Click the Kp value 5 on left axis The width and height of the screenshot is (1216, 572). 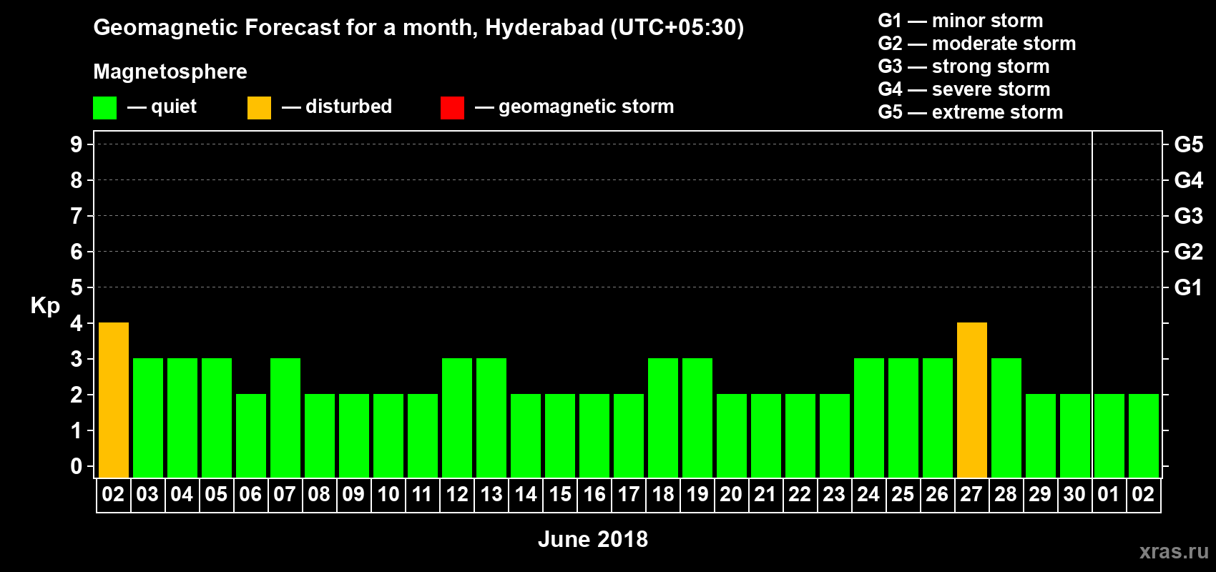77,287
